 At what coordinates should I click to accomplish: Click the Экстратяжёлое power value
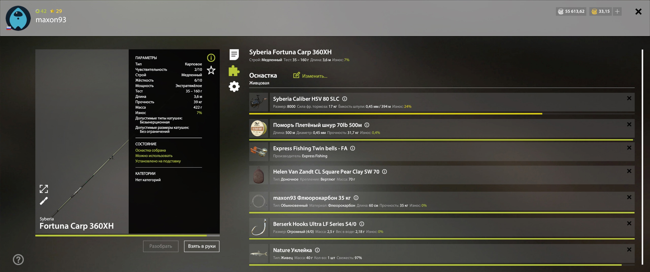189,86
